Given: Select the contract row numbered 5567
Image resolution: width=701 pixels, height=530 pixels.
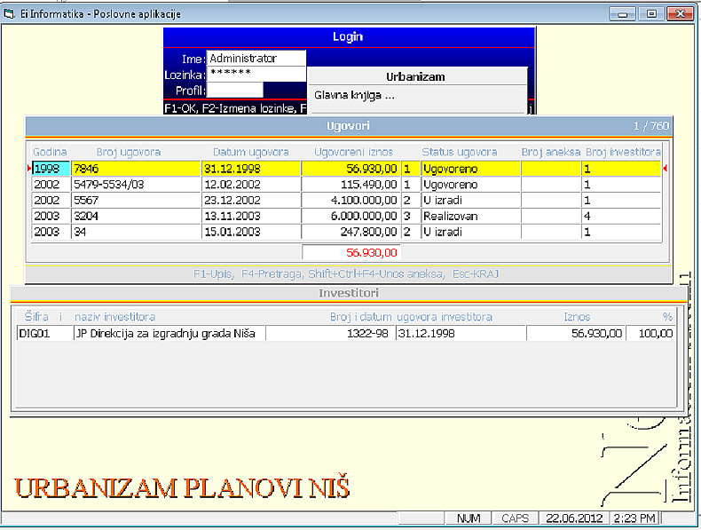Looking at the screenshot, I should [x=137, y=201].
